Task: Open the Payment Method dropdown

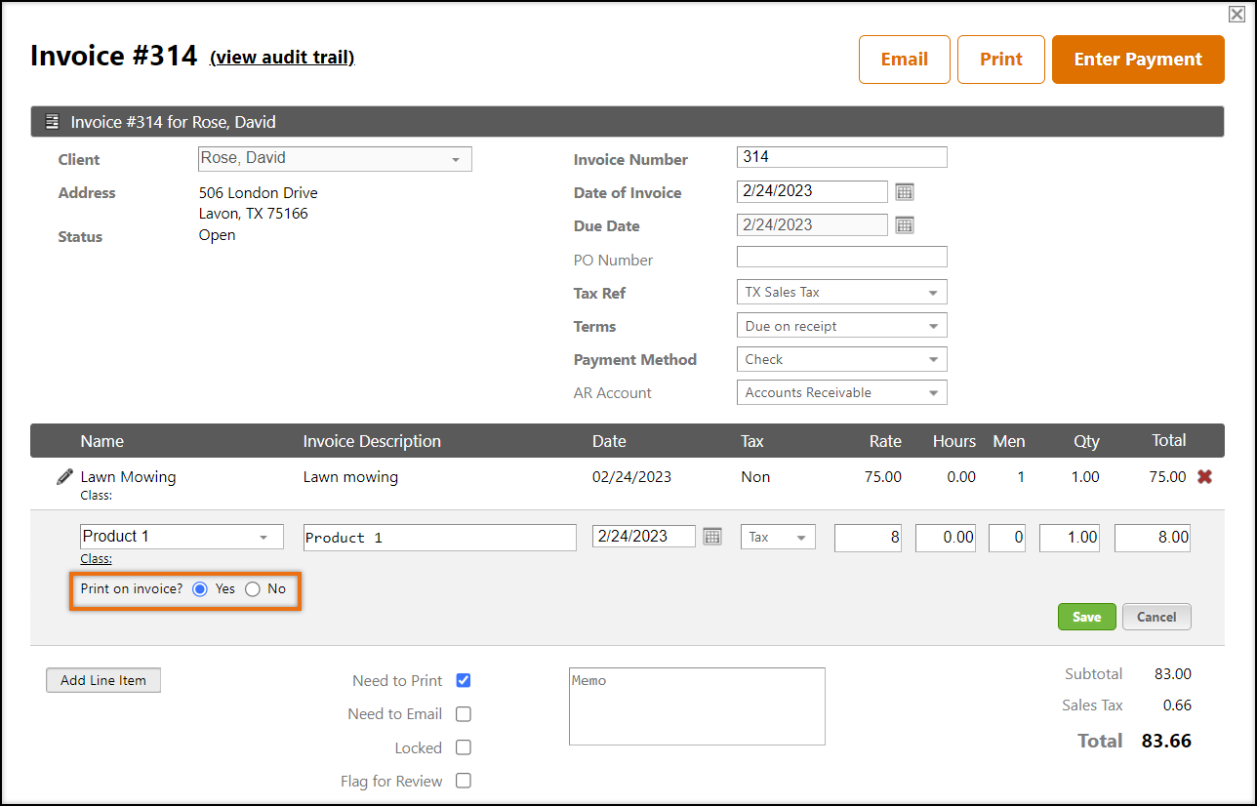Action: point(840,359)
